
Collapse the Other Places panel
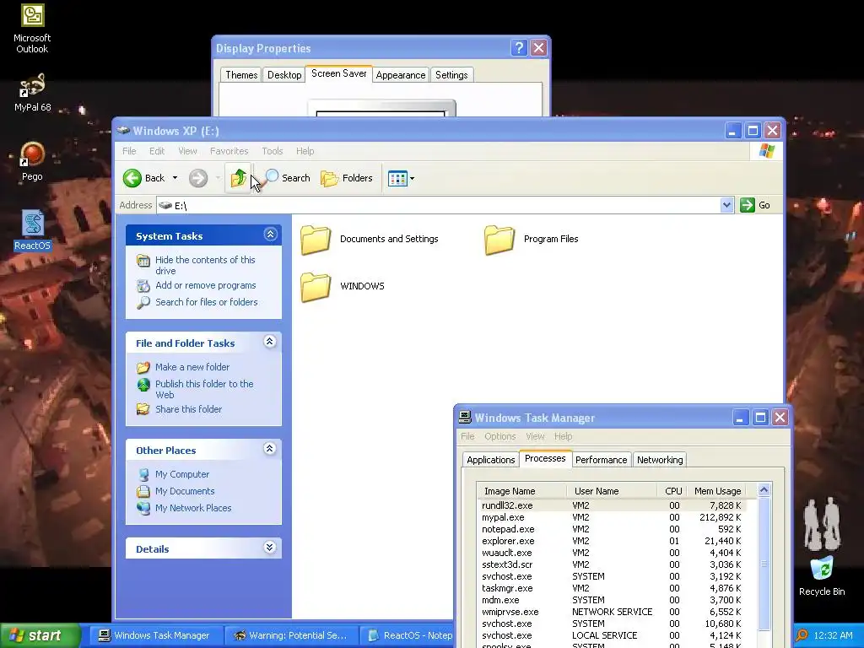269,449
